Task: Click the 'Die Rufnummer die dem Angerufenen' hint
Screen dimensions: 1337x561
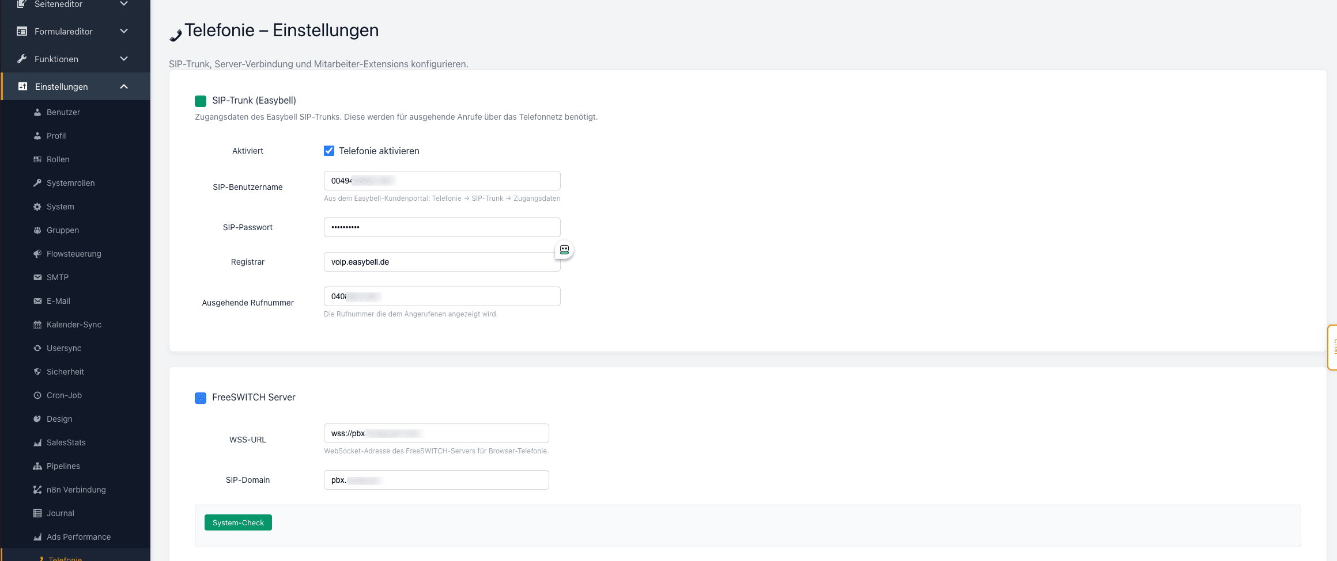Action: 411,314
